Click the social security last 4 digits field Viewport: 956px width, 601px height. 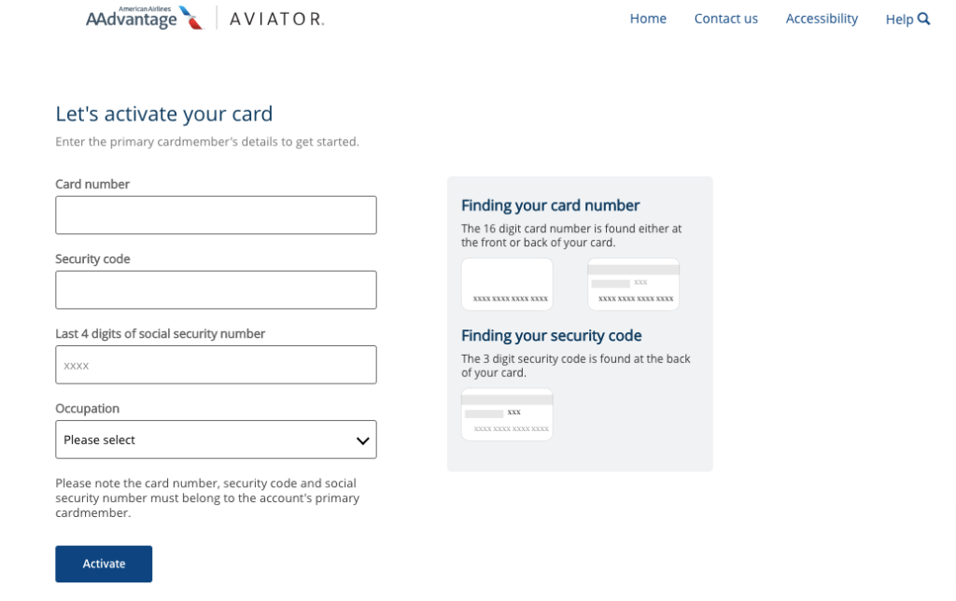[216, 364]
